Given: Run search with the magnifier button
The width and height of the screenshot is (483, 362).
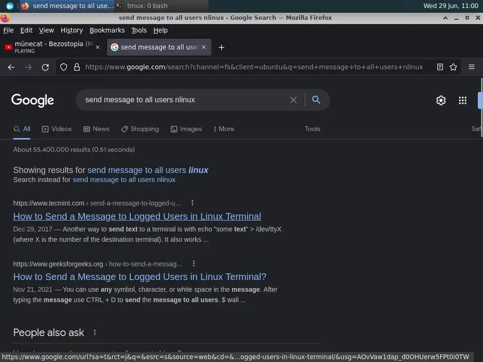Looking at the screenshot, I should 316,99.
